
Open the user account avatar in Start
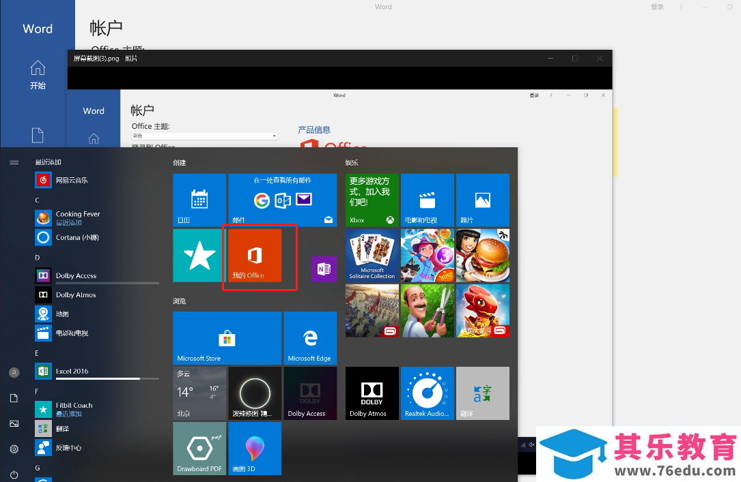click(x=14, y=373)
